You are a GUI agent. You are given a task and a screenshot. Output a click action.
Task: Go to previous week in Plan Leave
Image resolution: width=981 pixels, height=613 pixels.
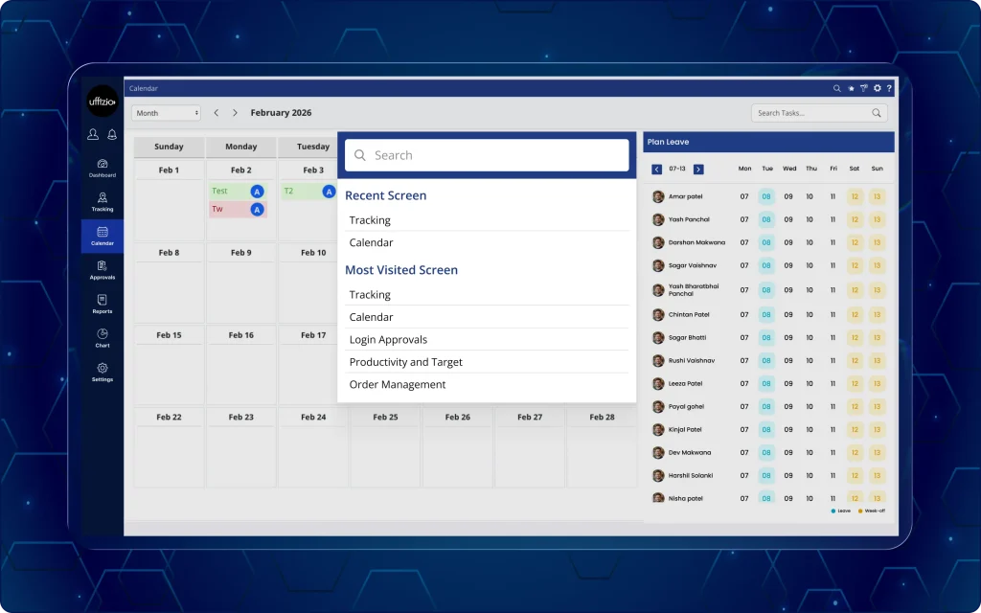[656, 169]
